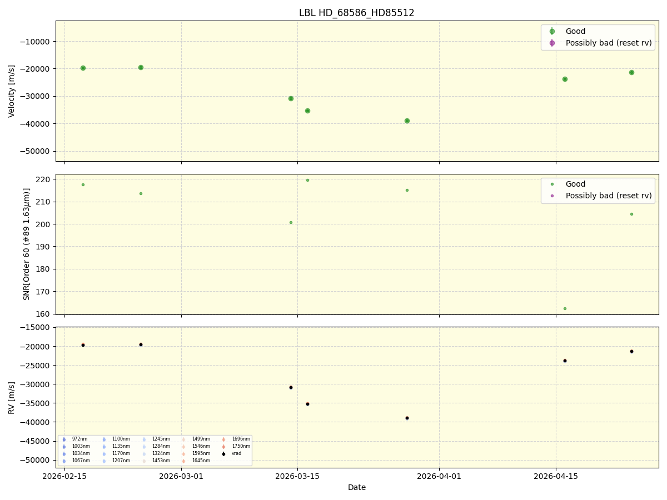Click the 1003nm legend marker
The height and width of the screenshot is (500, 667).
click(x=64, y=447)
